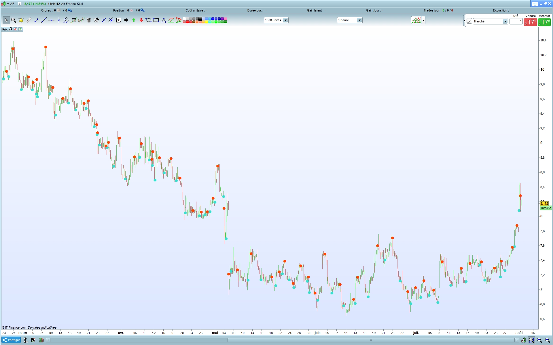Select the ruler measurement tool
The width and height of the screenshot is (553, 345).
[29, 20]
